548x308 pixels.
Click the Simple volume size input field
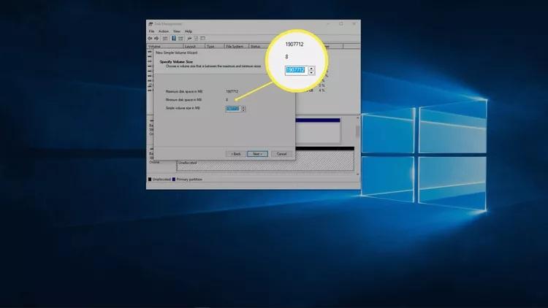pyautogui.click(x=232, y=109)
